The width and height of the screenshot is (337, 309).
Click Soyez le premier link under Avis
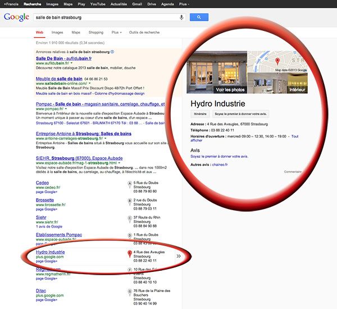[x=219, y=156]
